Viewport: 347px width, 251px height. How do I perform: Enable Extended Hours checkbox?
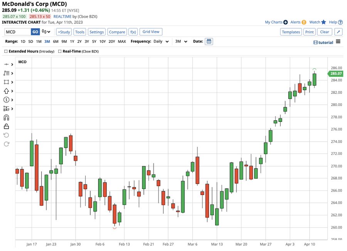tap(6, 51)
